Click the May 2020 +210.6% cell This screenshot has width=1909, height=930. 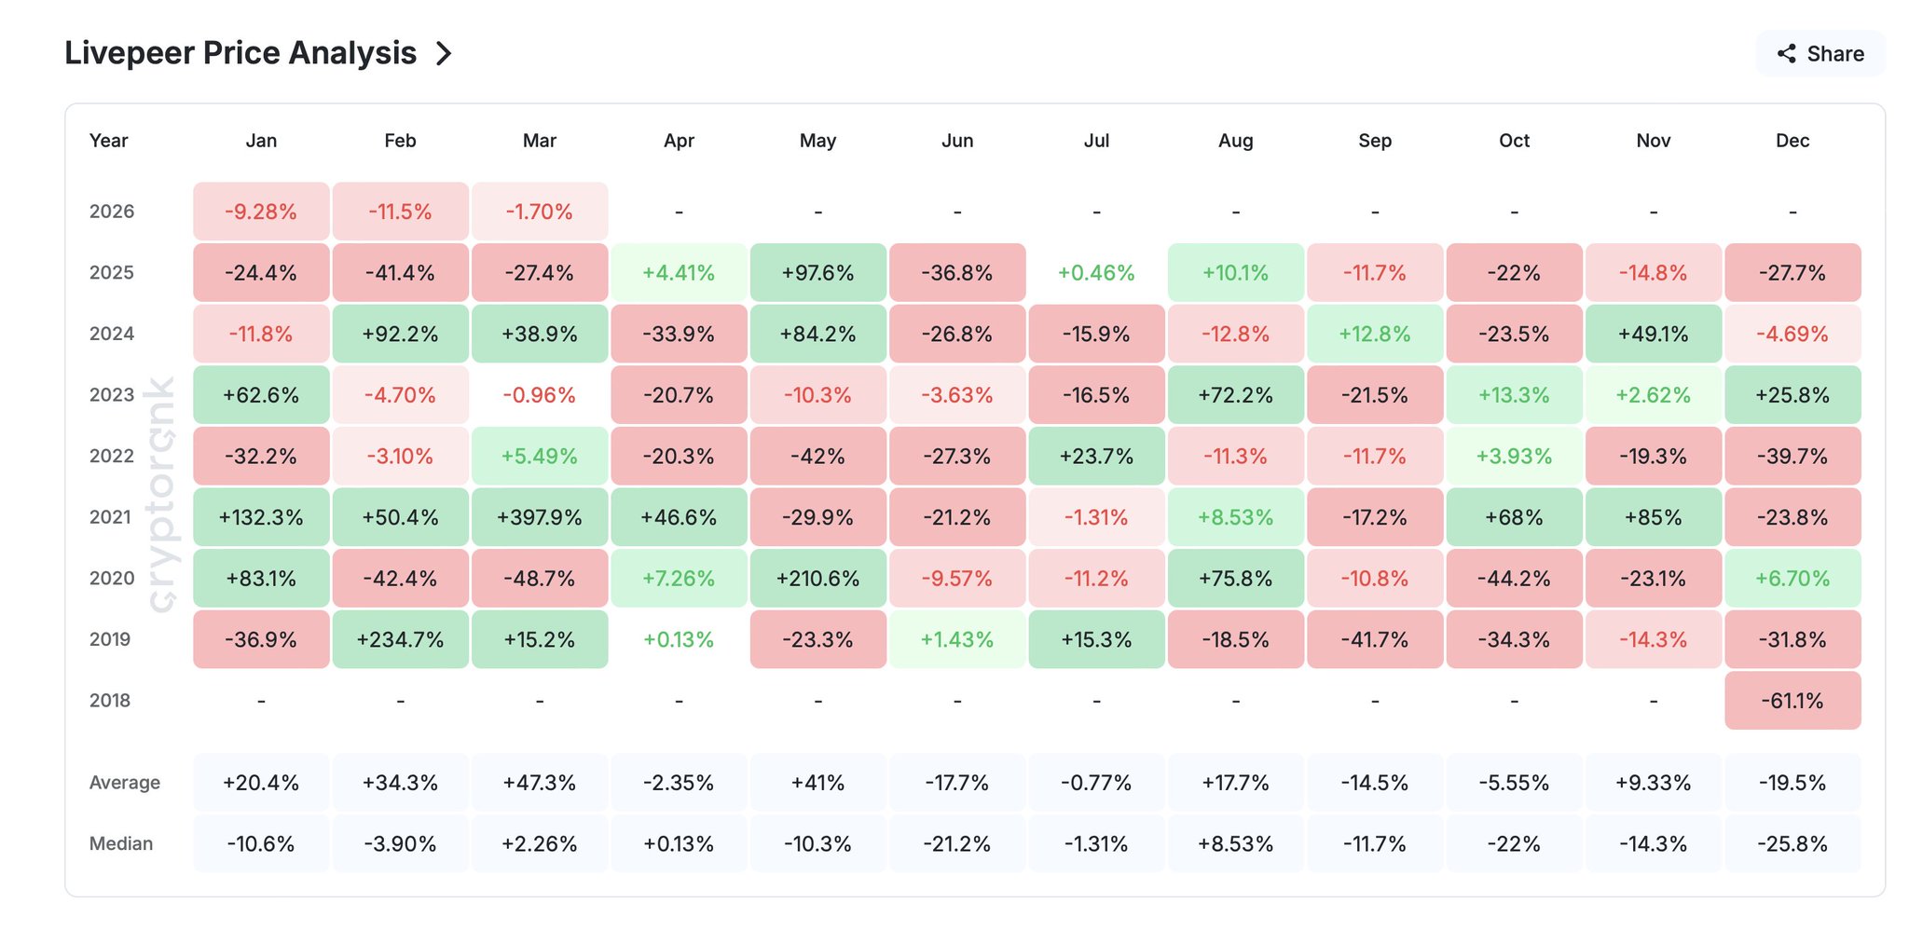point(817,579)
